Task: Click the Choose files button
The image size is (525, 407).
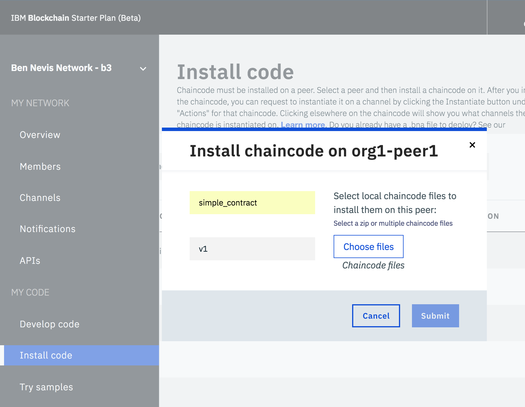Action: pos(368,247)
